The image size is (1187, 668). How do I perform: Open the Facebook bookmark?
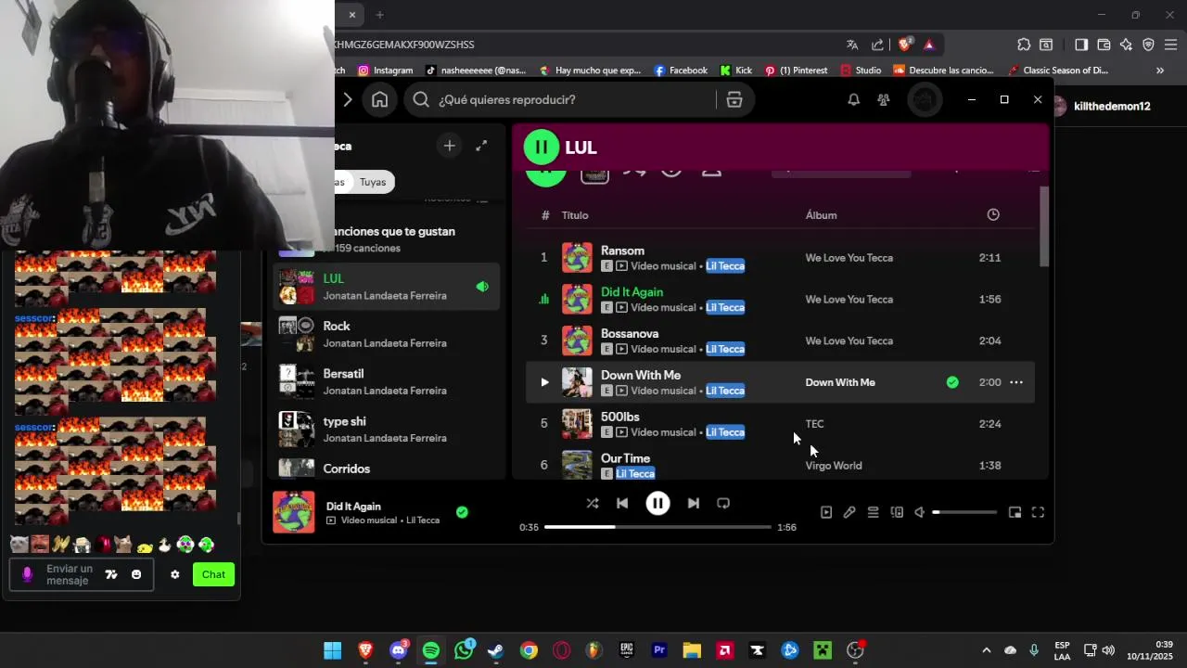point(681,71)
